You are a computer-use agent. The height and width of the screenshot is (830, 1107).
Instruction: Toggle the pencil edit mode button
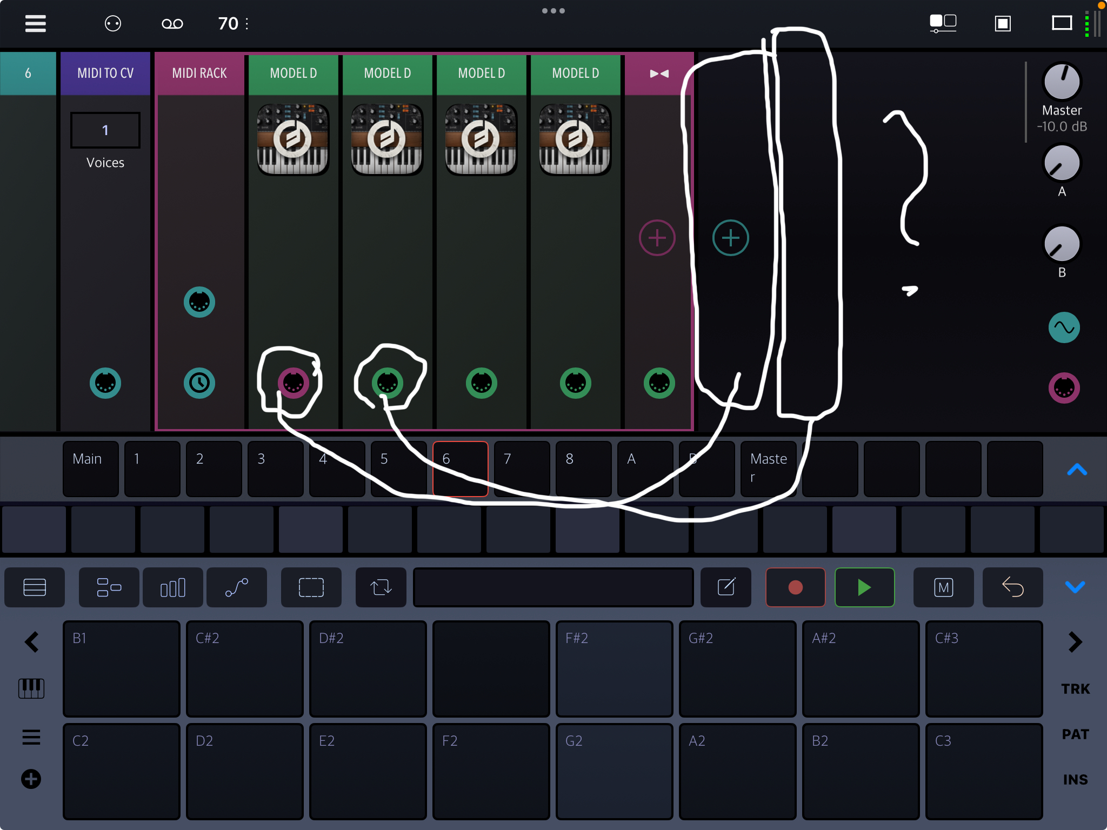pyautogui.click(x=726, y=587)
